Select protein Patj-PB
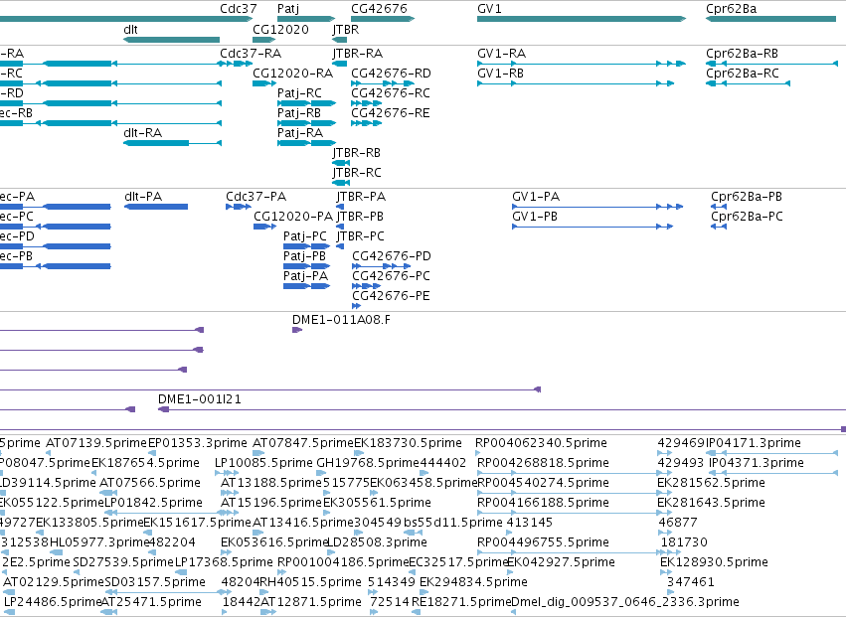The height and width of the screenshot is (617, 846). click(x=304, y=256)
